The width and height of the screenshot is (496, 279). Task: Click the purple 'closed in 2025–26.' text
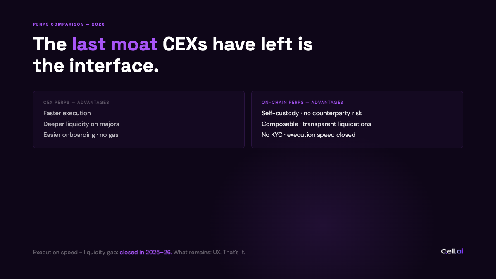(146, 252)
